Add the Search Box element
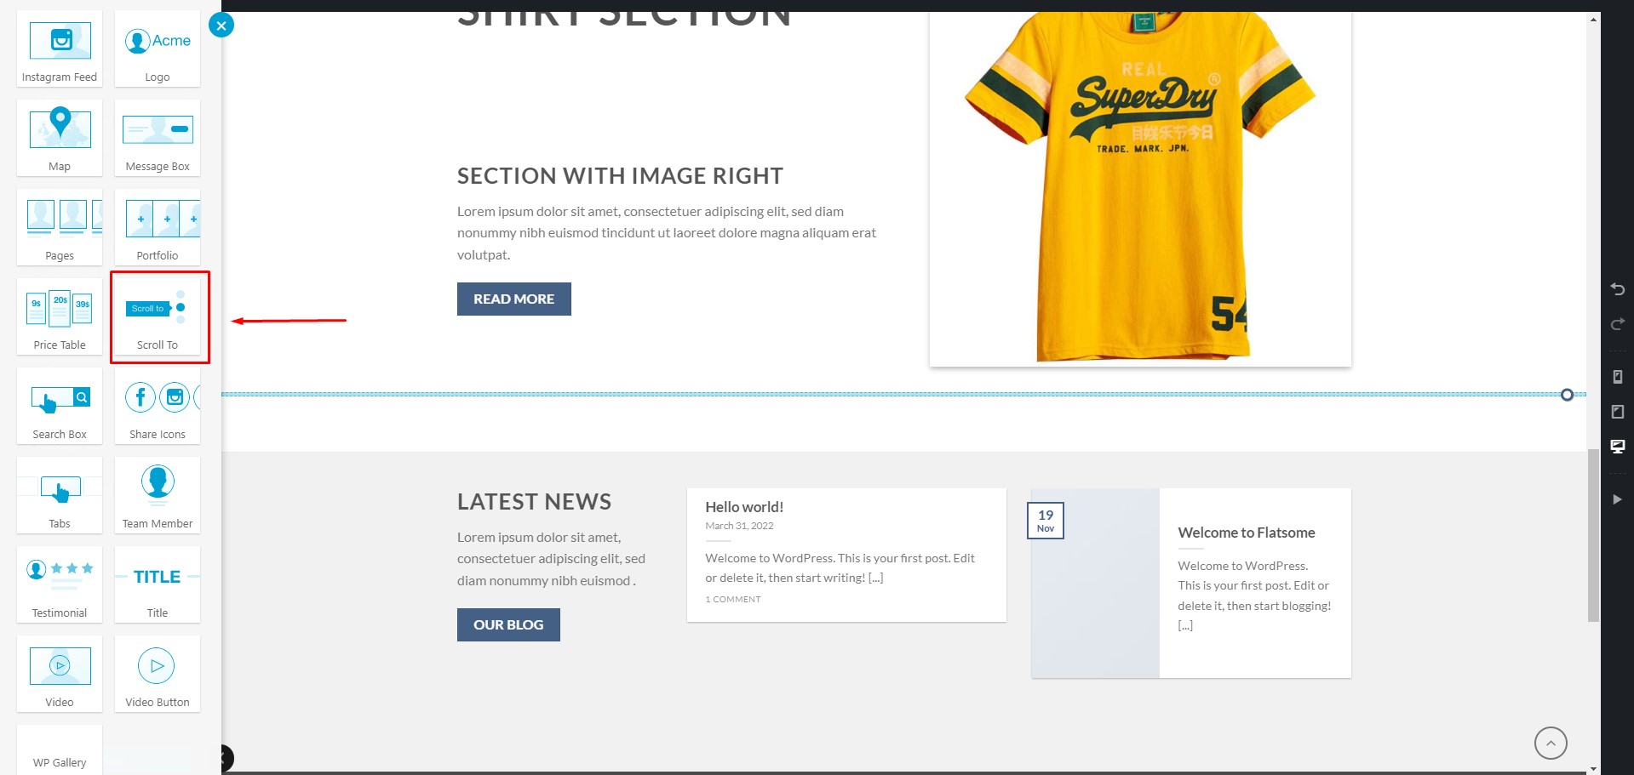The image size is (1634, 775). 60,406
